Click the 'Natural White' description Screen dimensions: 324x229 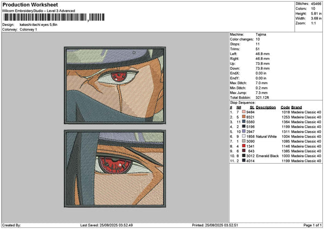[266, 137]
